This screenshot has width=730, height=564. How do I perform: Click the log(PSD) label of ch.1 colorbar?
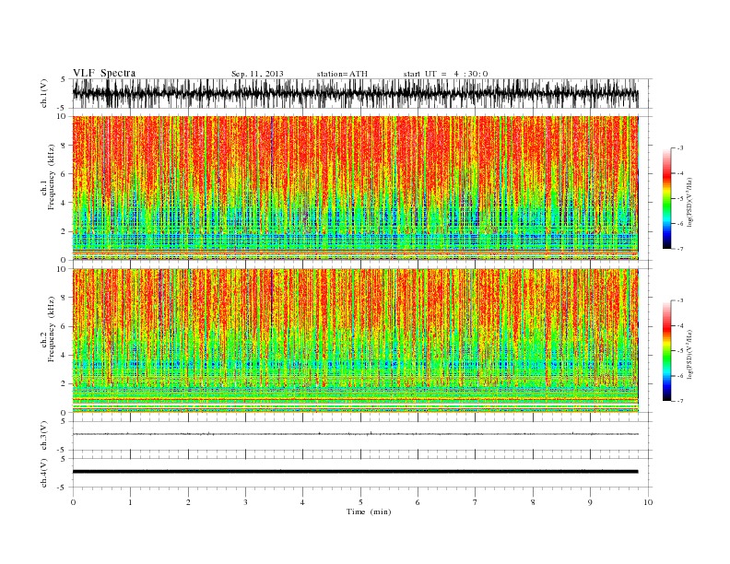(x=689, y=202)
